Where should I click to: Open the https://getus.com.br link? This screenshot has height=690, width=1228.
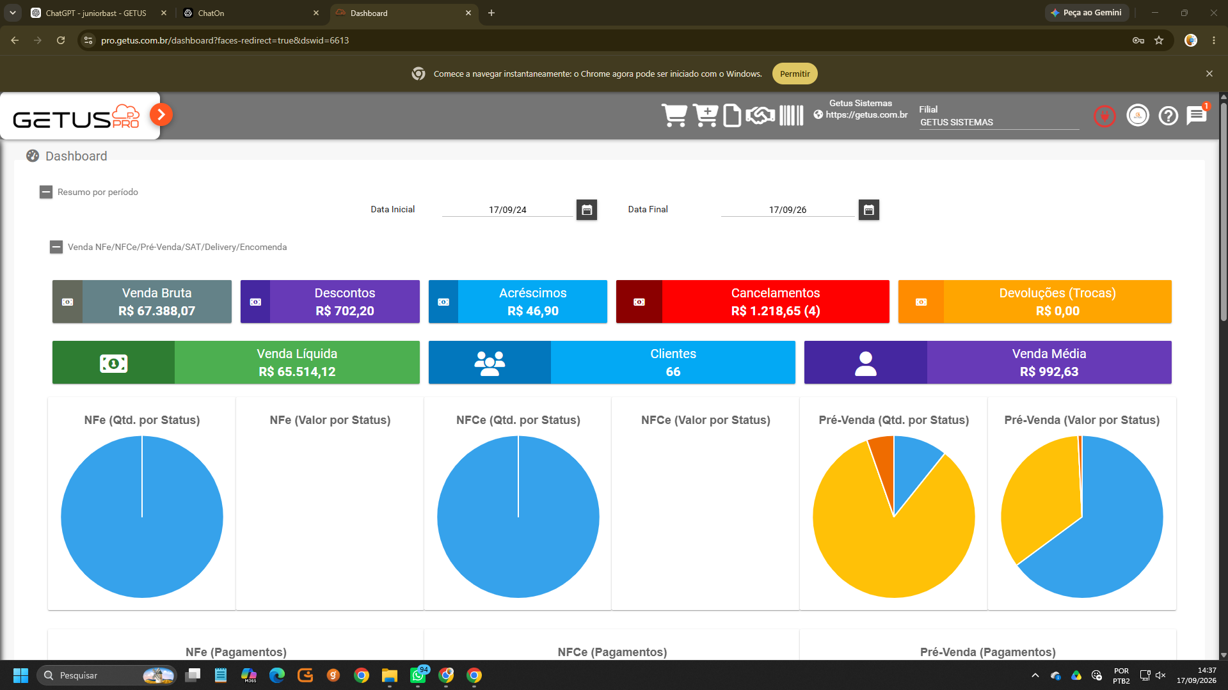coord(866,114)
